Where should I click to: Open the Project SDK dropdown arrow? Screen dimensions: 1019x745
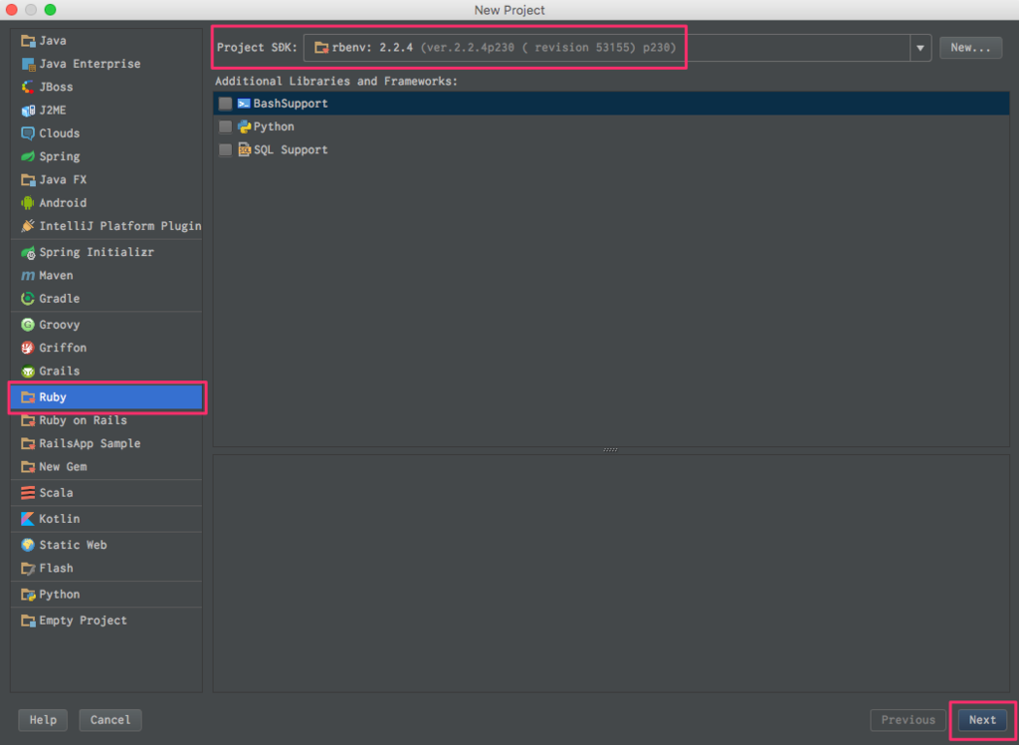coord(920,48)
